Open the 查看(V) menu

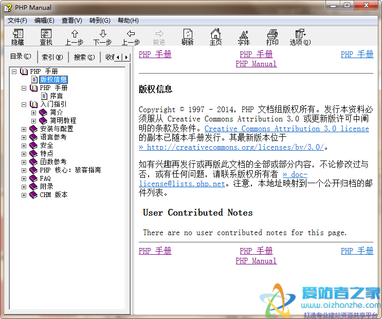[72, 21]
